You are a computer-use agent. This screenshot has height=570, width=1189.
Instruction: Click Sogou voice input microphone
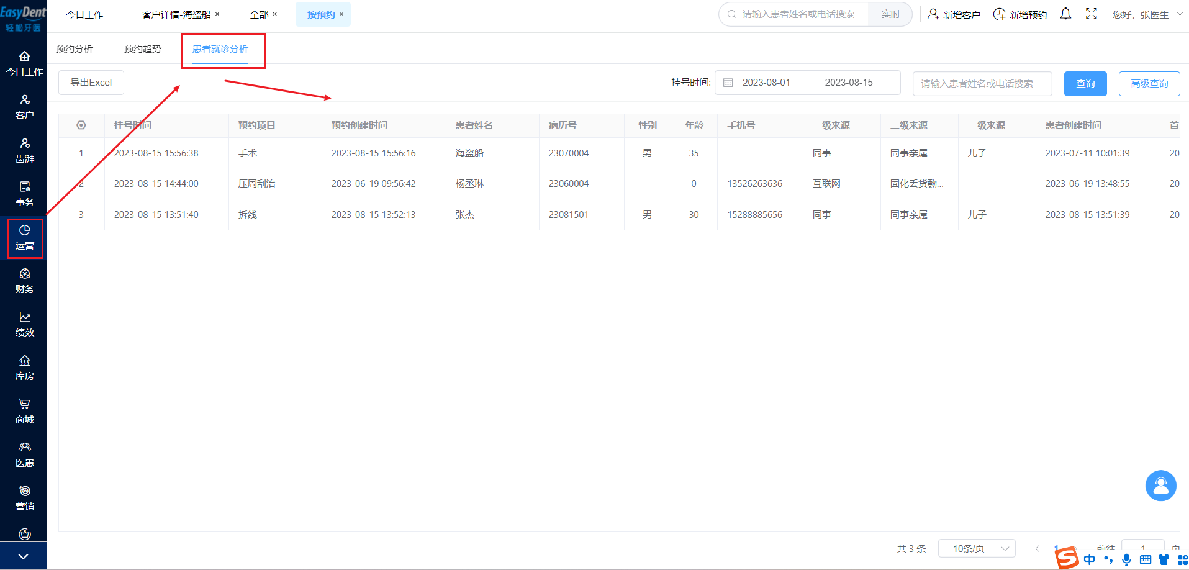point(1127,559)
